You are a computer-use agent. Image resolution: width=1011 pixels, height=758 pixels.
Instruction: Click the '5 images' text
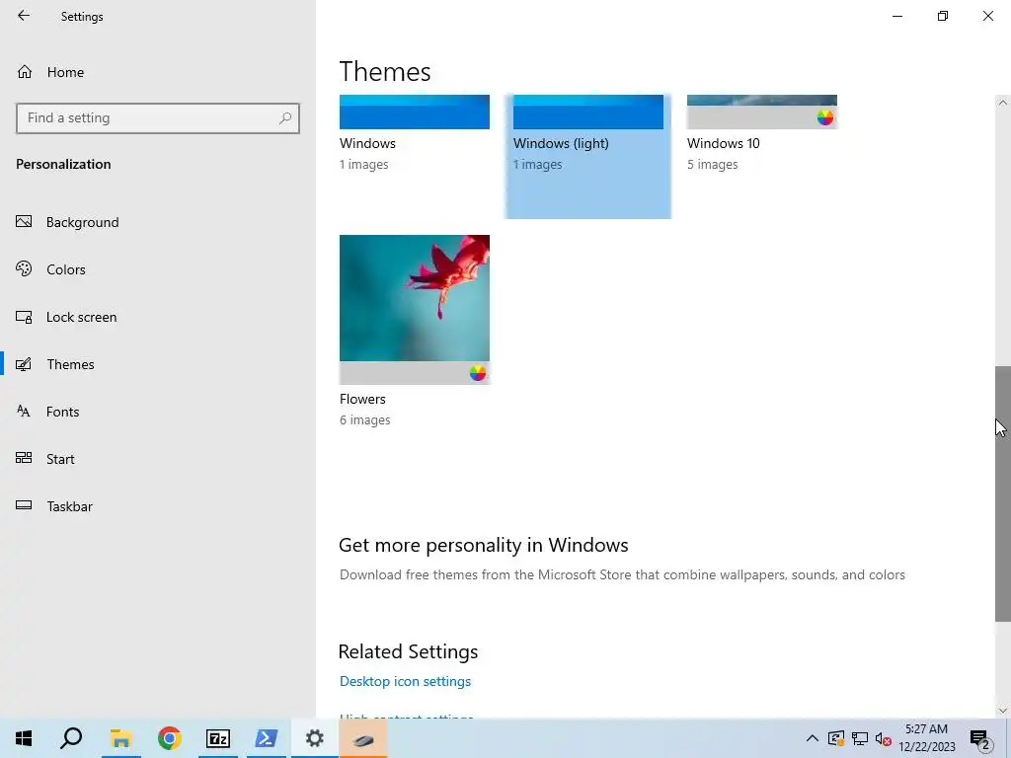(x=713, y=165)
